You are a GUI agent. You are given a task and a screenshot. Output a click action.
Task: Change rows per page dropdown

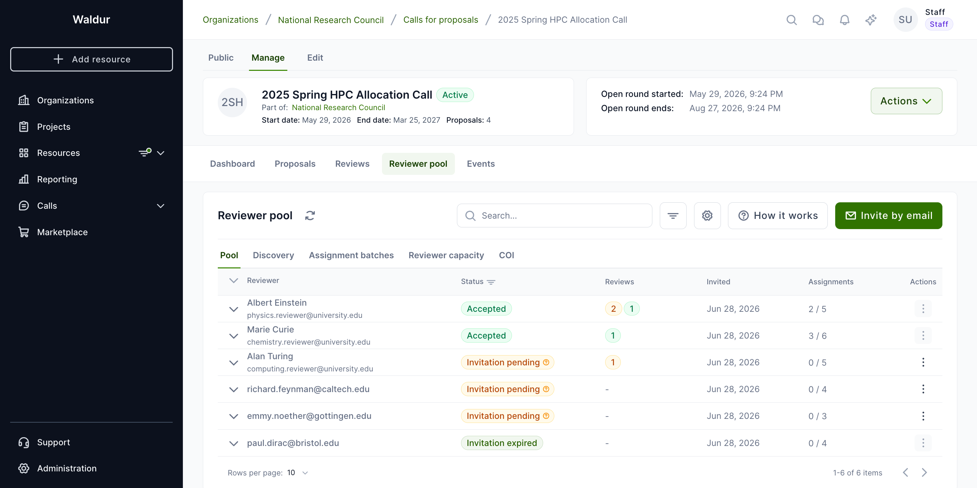298,472
